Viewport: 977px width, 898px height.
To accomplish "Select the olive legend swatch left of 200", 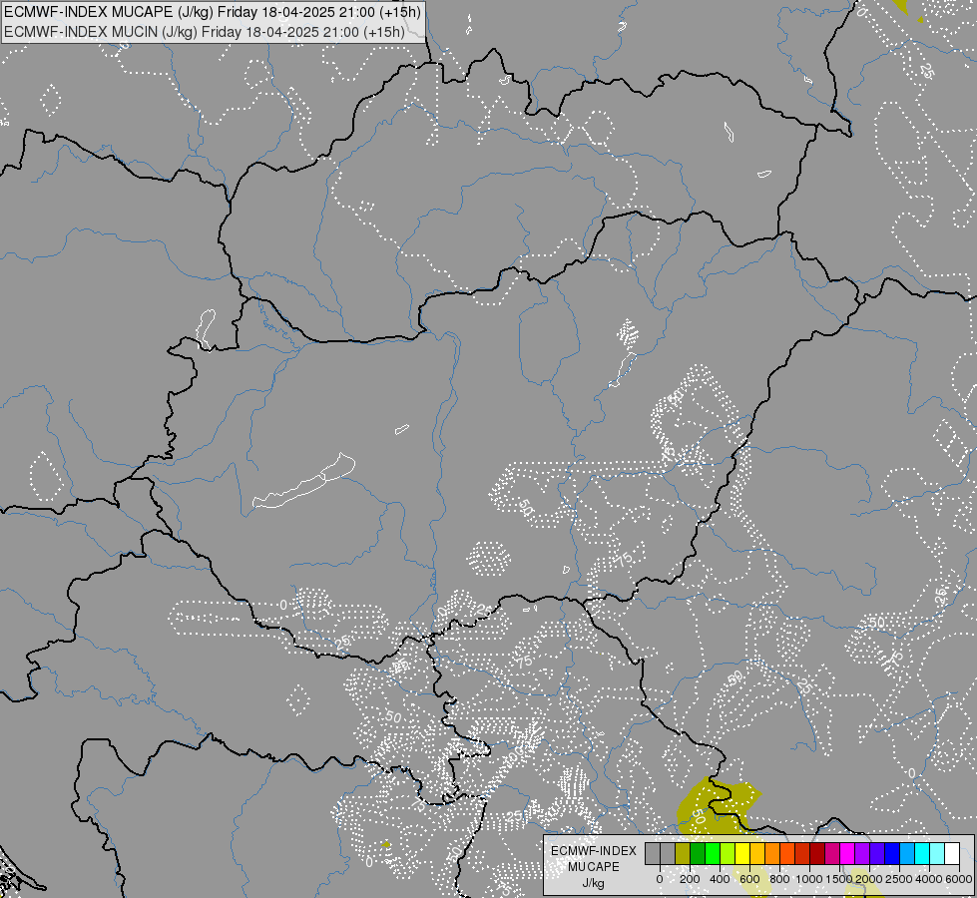I will 683,853.
